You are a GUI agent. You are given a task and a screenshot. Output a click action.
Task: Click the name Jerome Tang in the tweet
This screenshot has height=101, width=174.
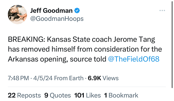pos(139,40)
